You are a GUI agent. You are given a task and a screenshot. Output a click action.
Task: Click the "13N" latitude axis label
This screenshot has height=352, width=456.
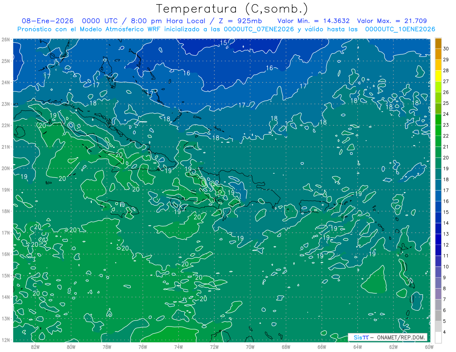(x=6, y=318)
